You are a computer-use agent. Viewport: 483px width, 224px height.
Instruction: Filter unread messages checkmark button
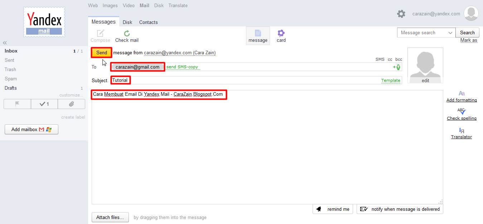44,104
